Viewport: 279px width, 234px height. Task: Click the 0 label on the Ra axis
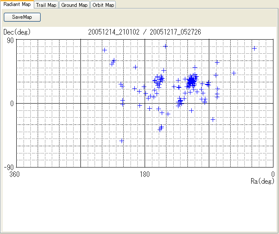[273, 174]
